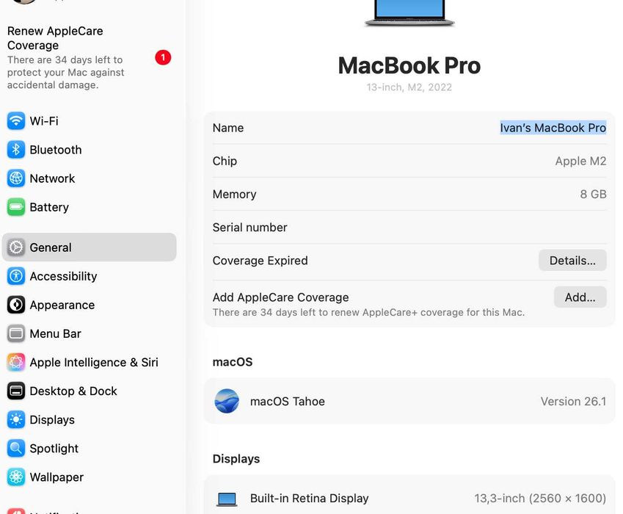Click the macOS Tahoe name text

point(287,401)
